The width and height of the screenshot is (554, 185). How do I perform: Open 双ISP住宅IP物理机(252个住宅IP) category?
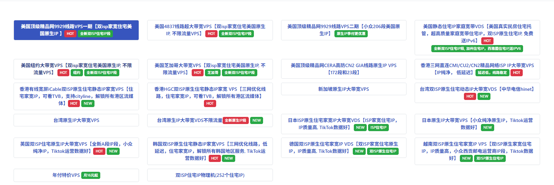(210, 175)
